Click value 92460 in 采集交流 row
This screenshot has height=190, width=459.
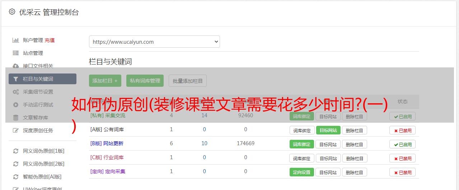245,115
